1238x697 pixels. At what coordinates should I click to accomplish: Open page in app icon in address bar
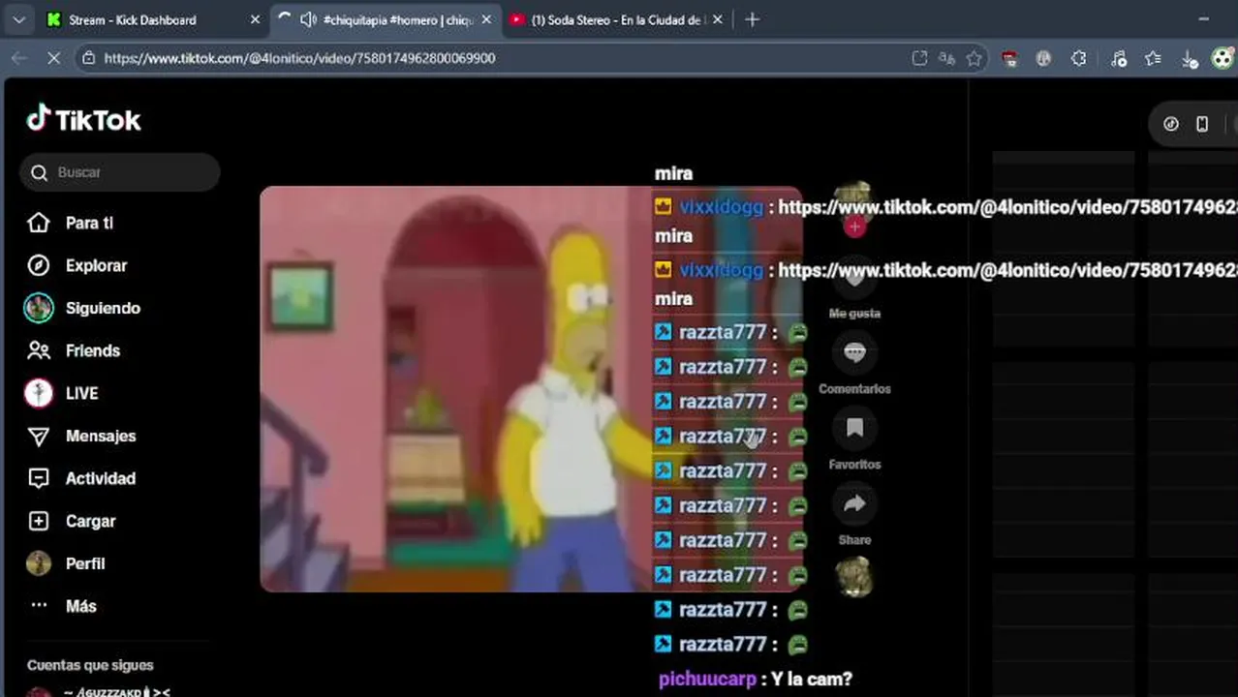click(x=919, y=58)
